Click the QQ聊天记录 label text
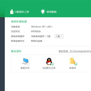The width and height of the screenshot is (91, 91). pos(49,68)
